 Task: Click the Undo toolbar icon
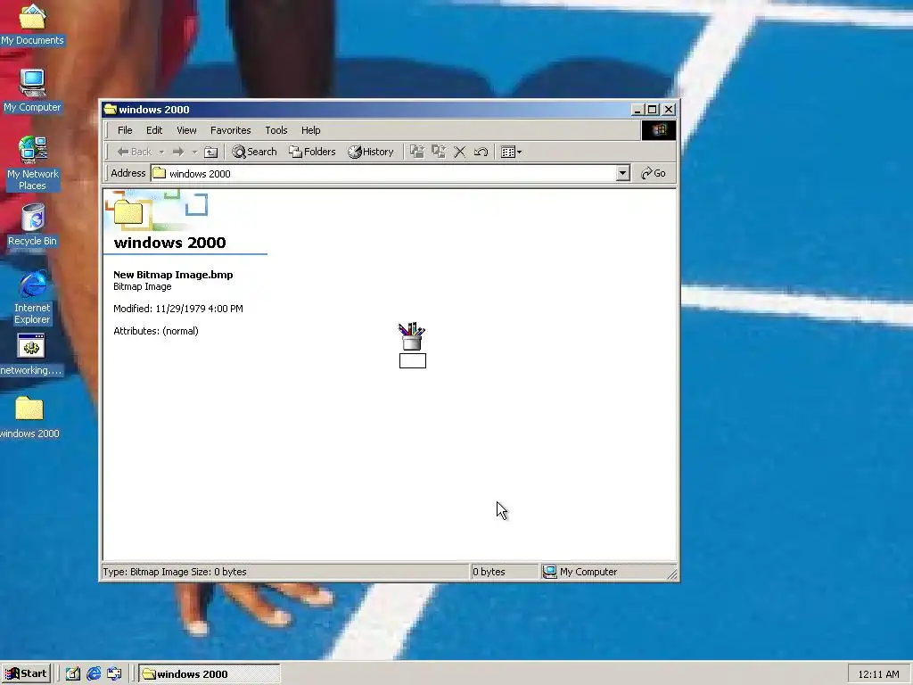[x=481, y=152]
